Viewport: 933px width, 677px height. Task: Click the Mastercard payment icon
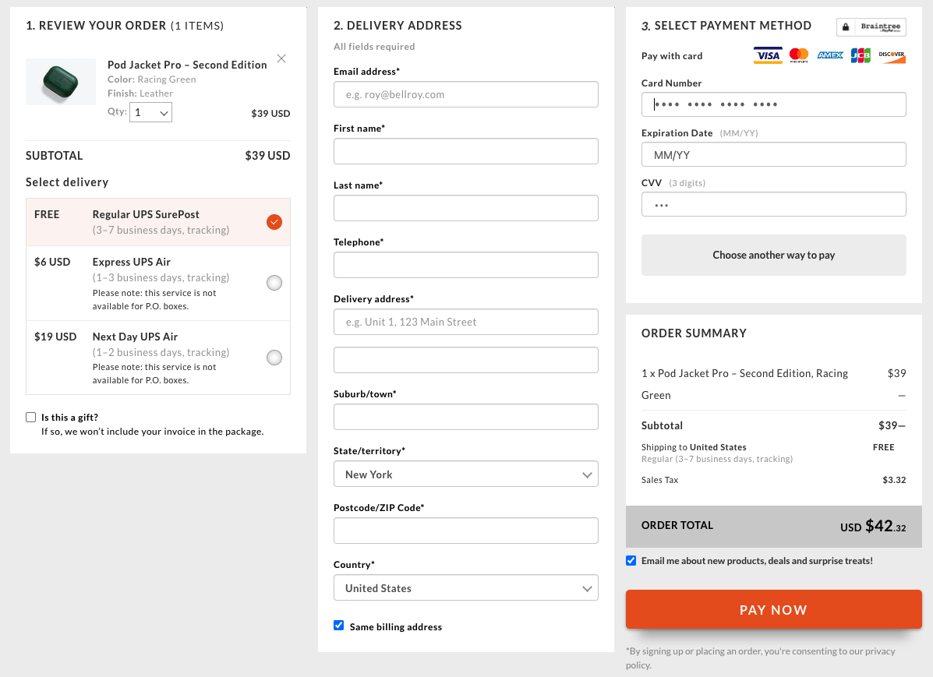click(798, 55)
